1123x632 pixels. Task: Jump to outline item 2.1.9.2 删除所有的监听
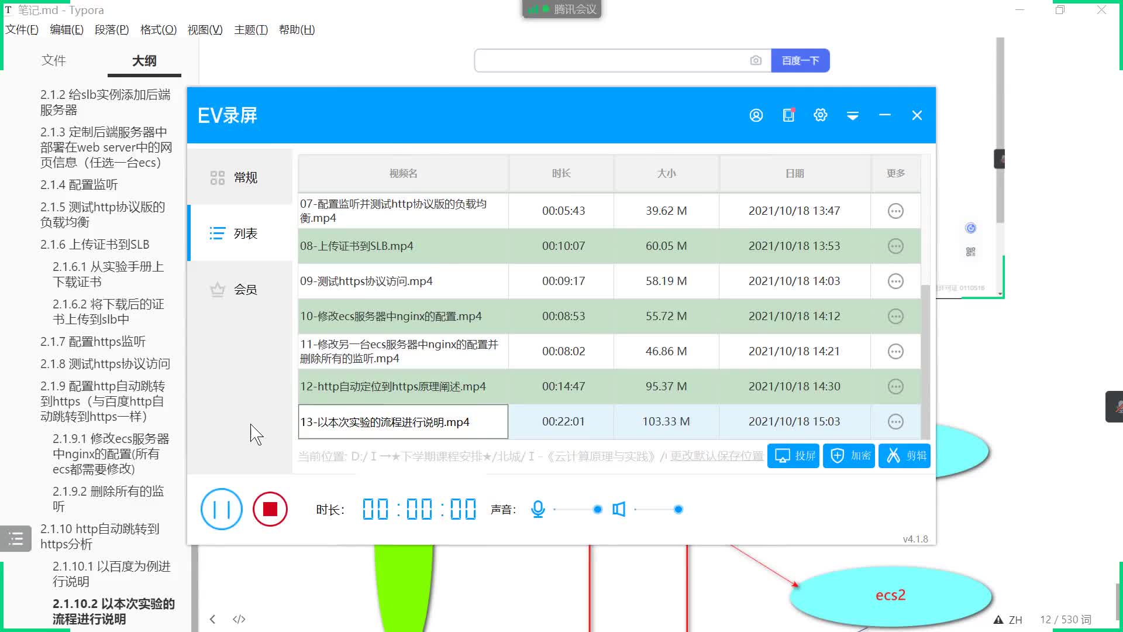point(108,499)
